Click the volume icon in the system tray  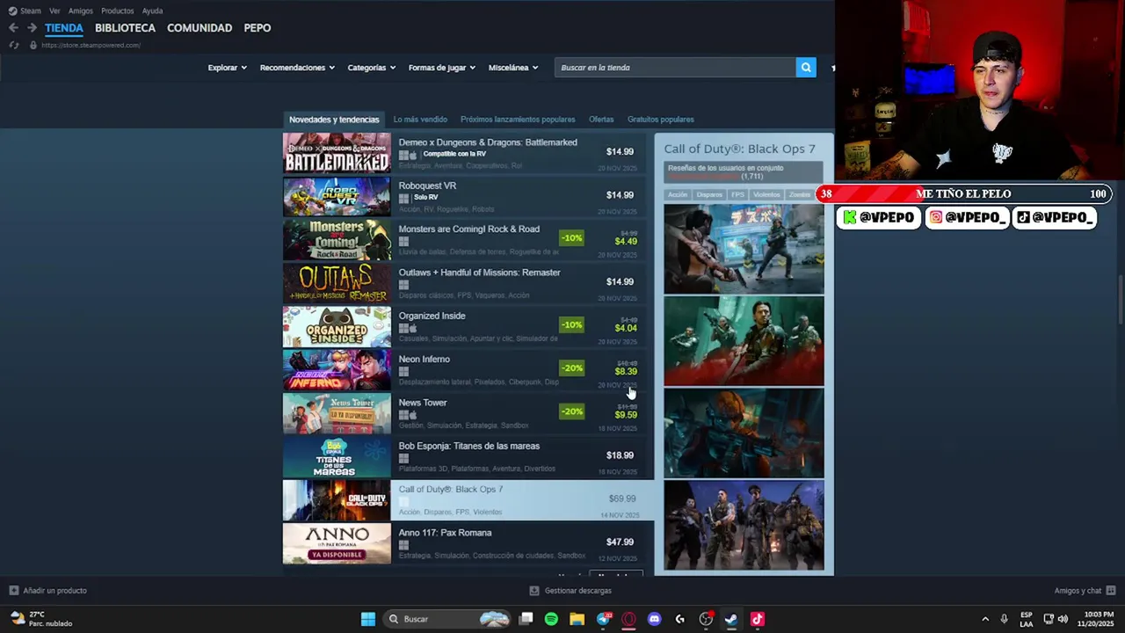pos(1063,619)
